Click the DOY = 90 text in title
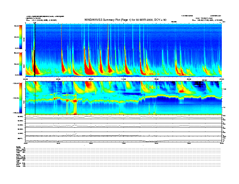Viewport: 239px width, 184px height. point(160,20)
